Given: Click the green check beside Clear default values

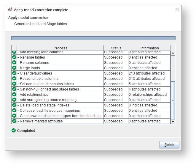Looking at the screenshot, I should tap(14, 73).
